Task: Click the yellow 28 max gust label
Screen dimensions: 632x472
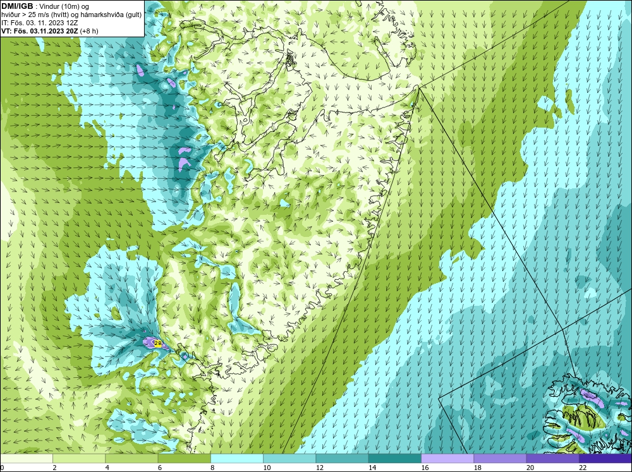Action: pos(158,344)
